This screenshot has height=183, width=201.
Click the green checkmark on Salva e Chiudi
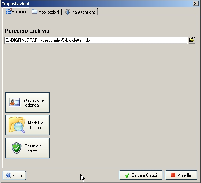[127, 175]
